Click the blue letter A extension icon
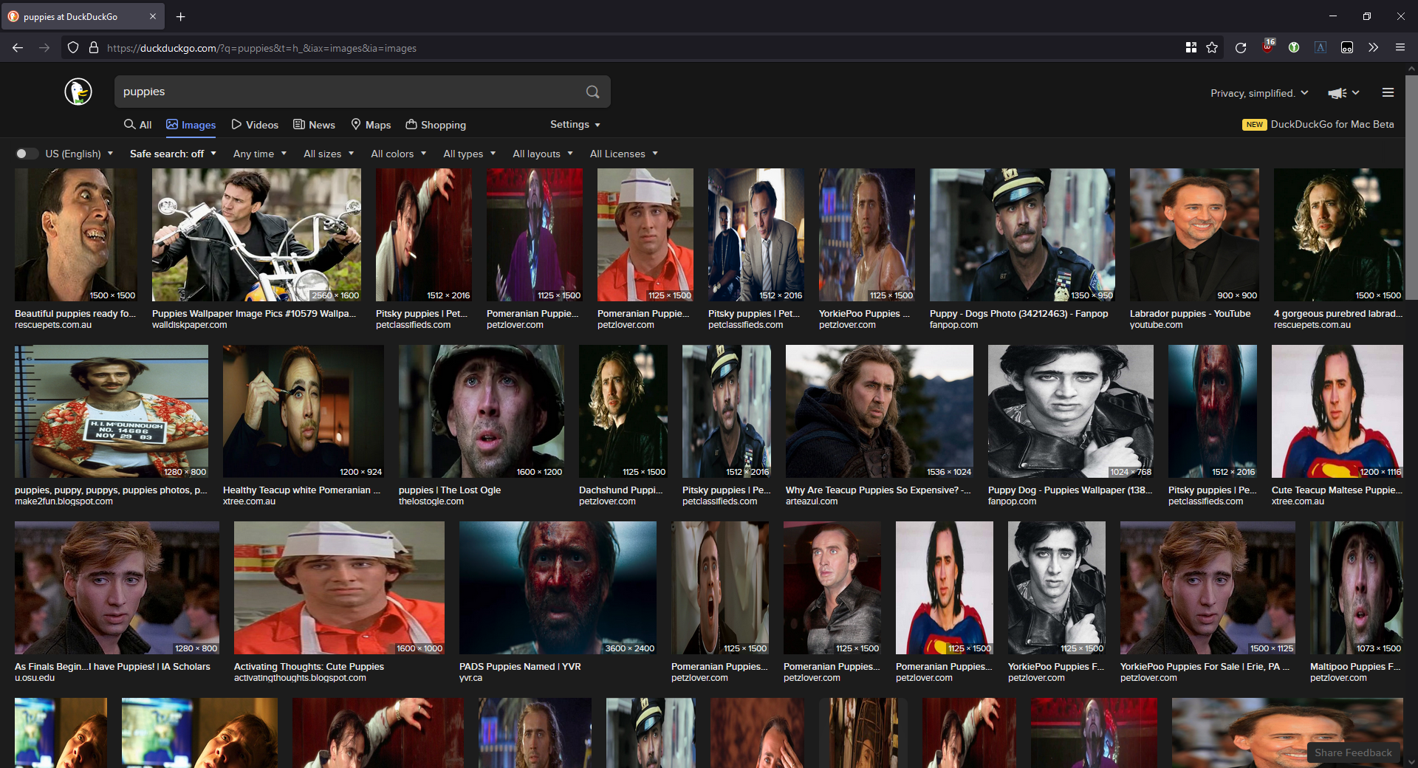The image size is (1418, 768). 1321,48
